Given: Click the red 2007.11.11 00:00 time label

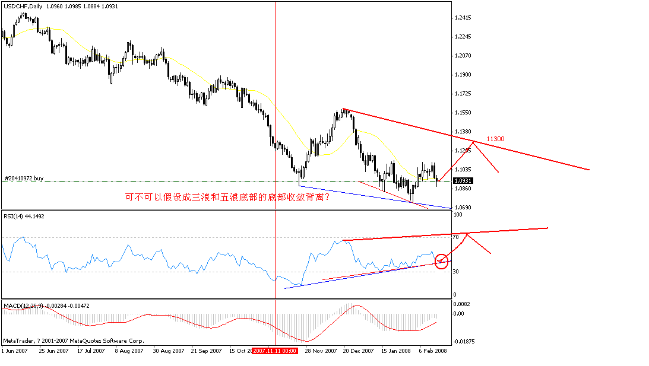Looking at the screenshot, I should tap(275, 351).
